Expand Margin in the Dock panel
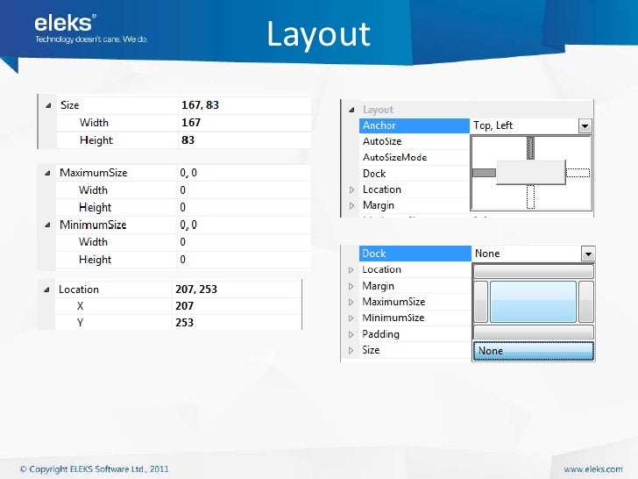 tap(351, 286)
